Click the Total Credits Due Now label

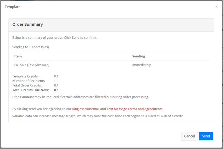pyautogui.click(x=31, y=90)
